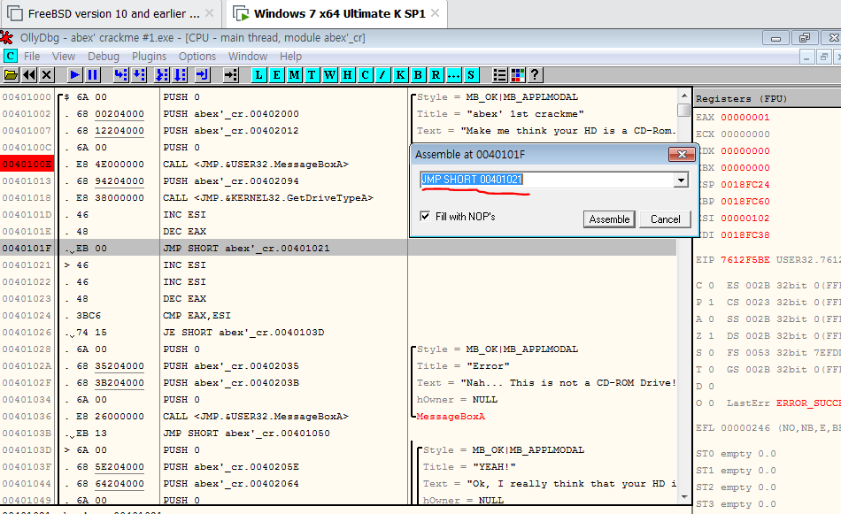Open the Options menu
This screenshot has height=514, width=841.
coord(197,57)
